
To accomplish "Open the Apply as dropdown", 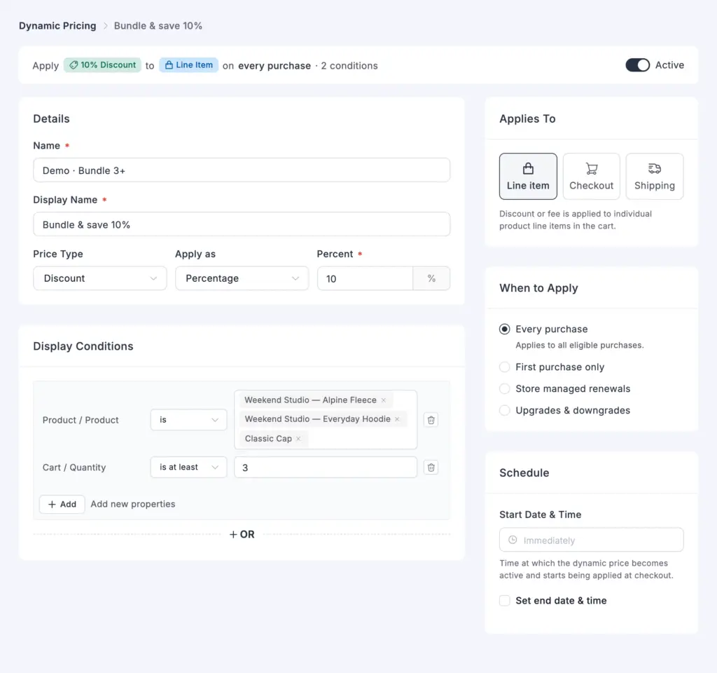I will click(242, 278).
